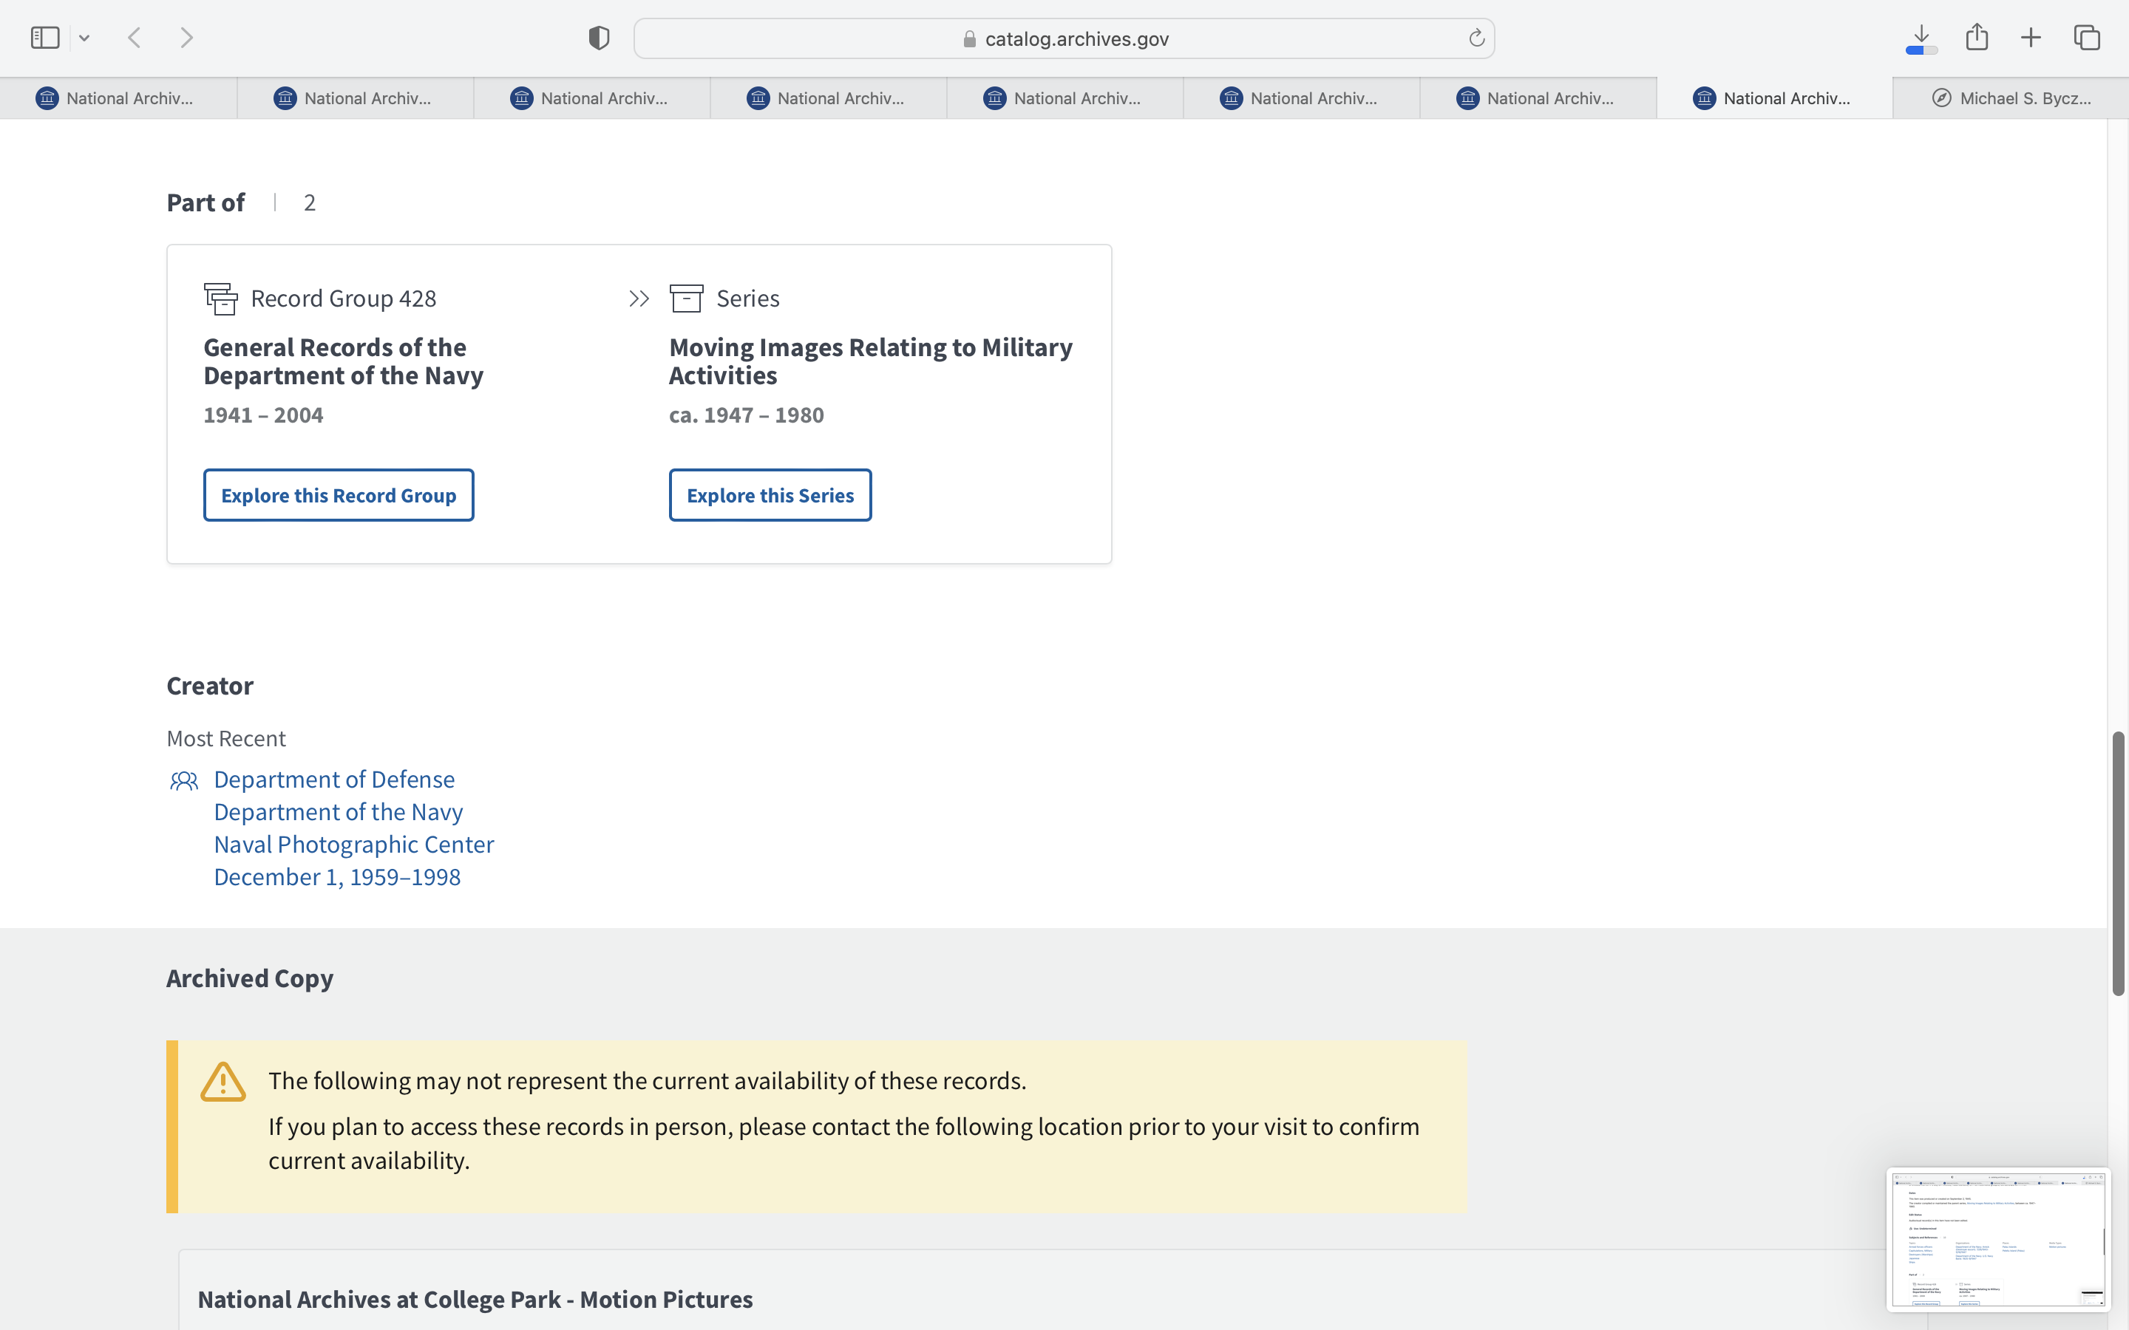Click the privacy shield icon

click(x=598, y=38)
